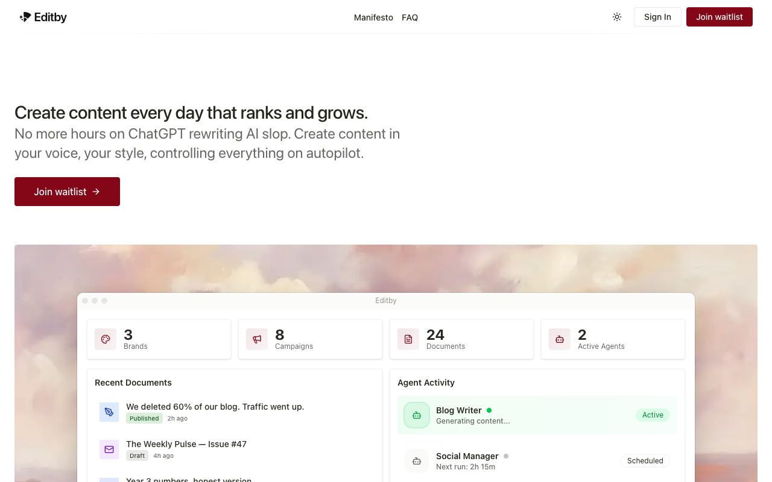Screen dimensions: 772x482
Task: Click the '24 Documents' count
Action: [435, 334]
